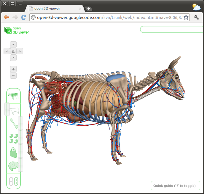Switch to the multi slider mode toggle
204x194 pixels.
[x=16, y=181]
